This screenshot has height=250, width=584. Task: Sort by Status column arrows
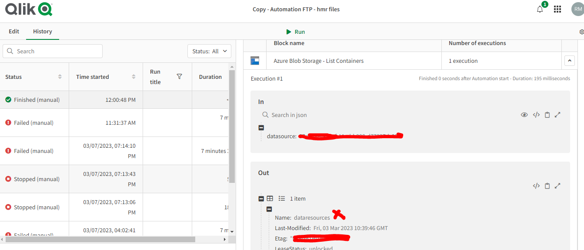[60, 77]
